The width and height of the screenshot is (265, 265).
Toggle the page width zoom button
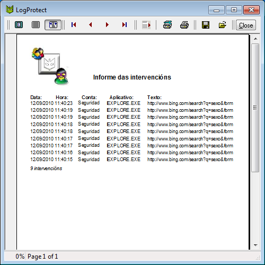click(53, 25)
